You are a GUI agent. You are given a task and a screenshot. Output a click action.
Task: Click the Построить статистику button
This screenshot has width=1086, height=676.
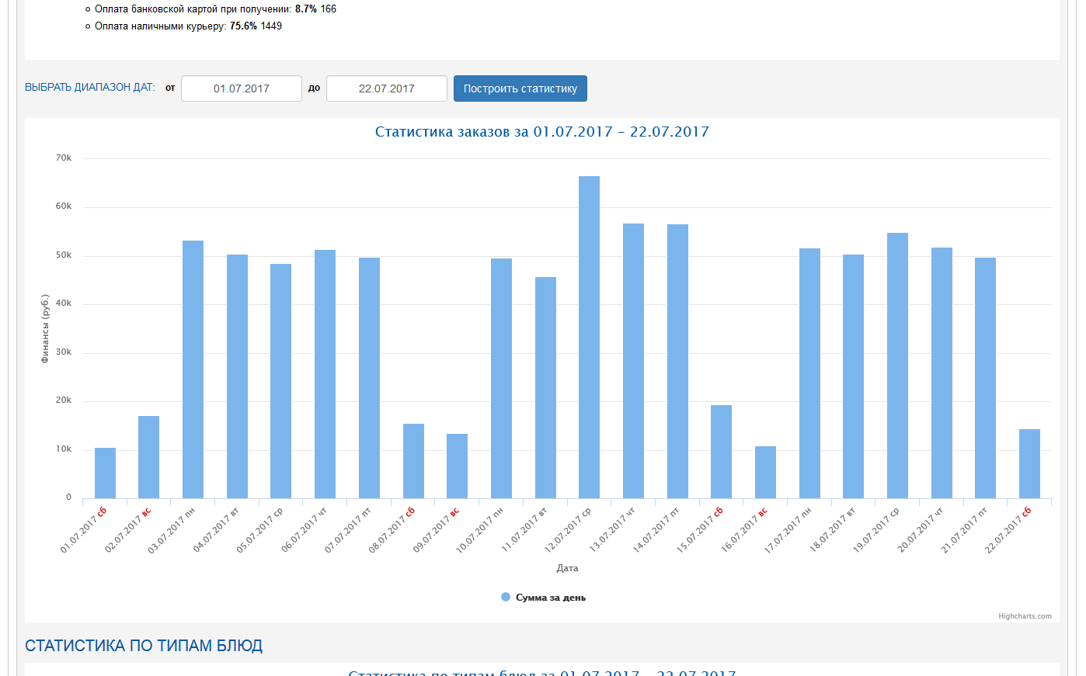(x=520, y=88)
